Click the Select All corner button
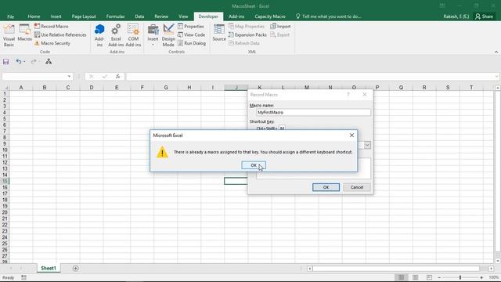The width and height of the screenshot is (501, 282). [x=5, y=87]
